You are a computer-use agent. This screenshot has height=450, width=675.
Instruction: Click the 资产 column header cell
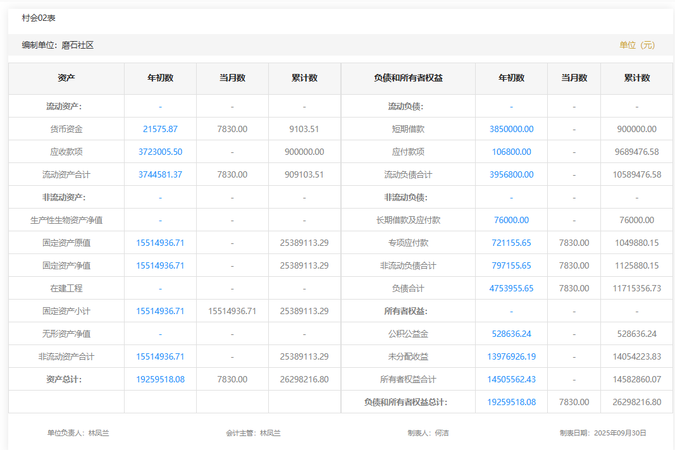[x=66, y=78]
